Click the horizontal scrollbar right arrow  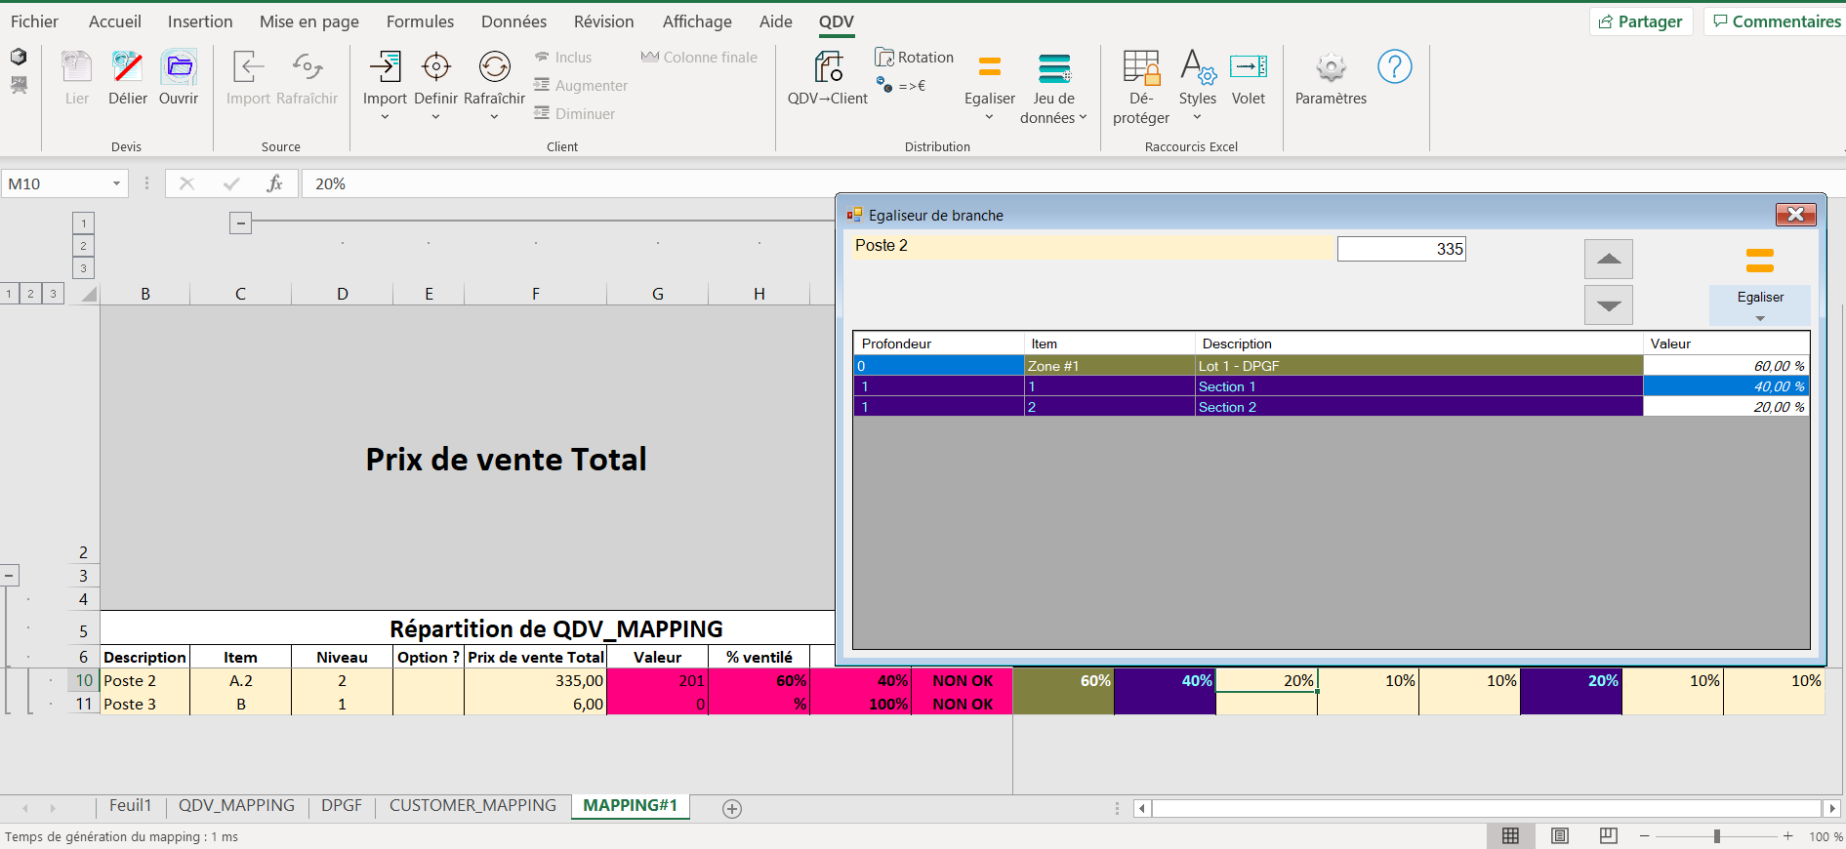pos(1831,808)
